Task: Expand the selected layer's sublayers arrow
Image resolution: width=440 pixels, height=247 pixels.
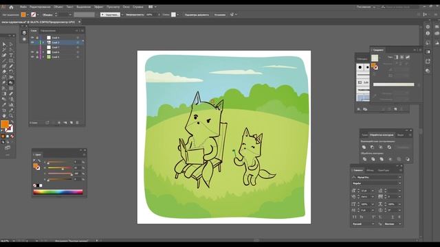Action: (43, 43)
